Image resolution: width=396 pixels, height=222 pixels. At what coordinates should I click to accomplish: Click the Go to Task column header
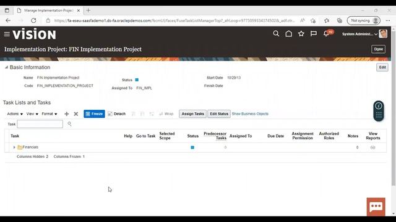pyautogui.click(x=146, y=136)
